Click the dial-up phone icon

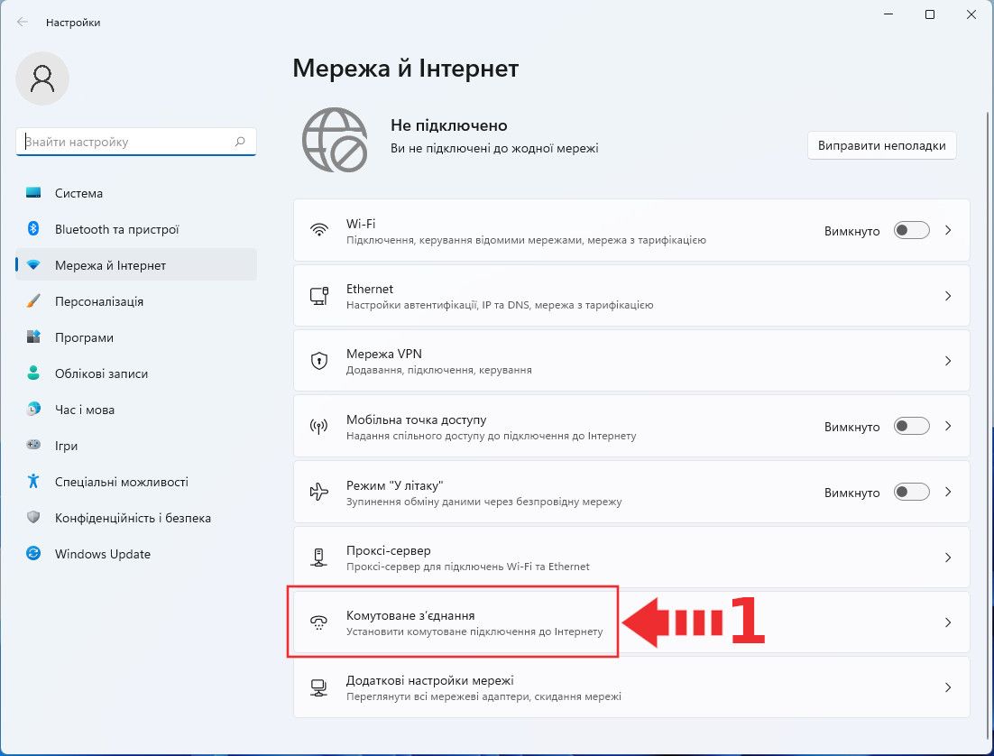click(319, 622)
